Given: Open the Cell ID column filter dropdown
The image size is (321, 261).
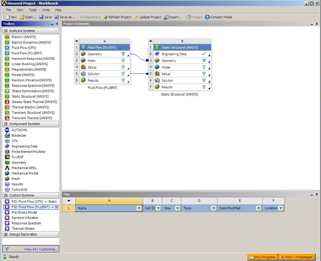Looking at the screenshot, I should click(x=158, y=208).
